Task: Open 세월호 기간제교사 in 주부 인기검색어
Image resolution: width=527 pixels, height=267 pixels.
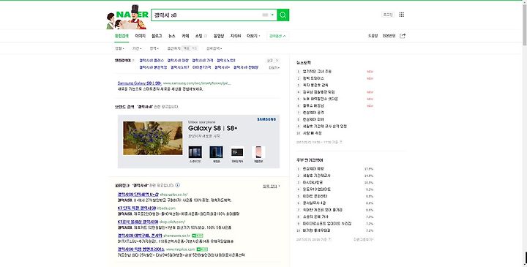Action: [x=316, y=176]
